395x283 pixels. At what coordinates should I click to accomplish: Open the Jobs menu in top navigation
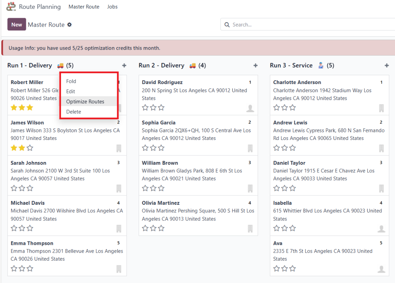(112, 7)
